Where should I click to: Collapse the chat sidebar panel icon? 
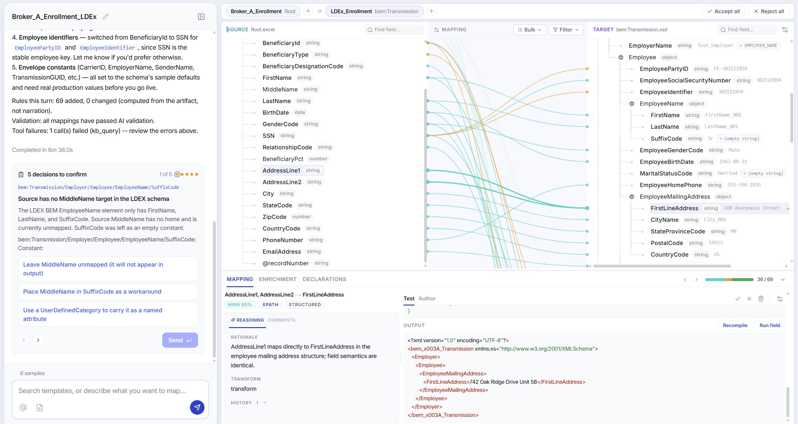point(201,17)
